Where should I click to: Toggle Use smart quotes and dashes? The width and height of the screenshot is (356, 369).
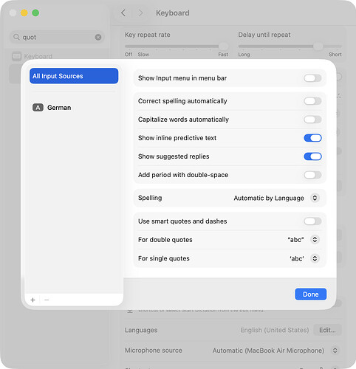[x=312, y=221]
